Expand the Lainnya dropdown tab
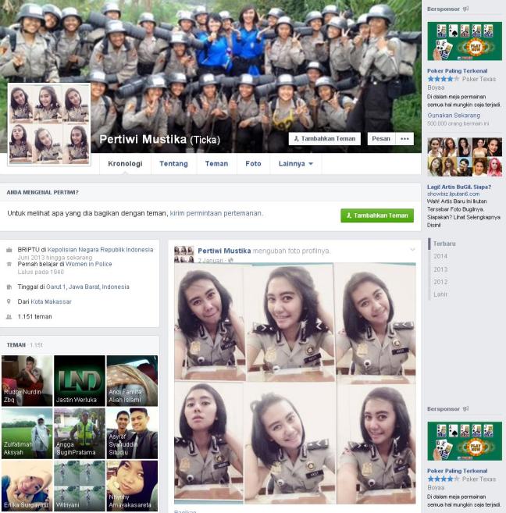Screen dimensions: 506x513 pyautogui.click(x=295, y=164)
